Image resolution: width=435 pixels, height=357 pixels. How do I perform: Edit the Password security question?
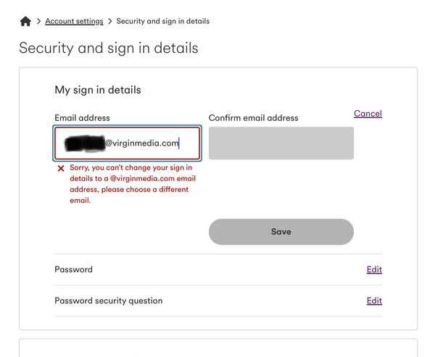pos(374,301)
